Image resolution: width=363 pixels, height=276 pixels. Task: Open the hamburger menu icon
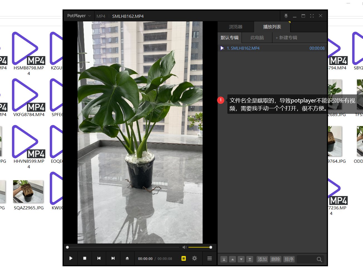point(210,258)
